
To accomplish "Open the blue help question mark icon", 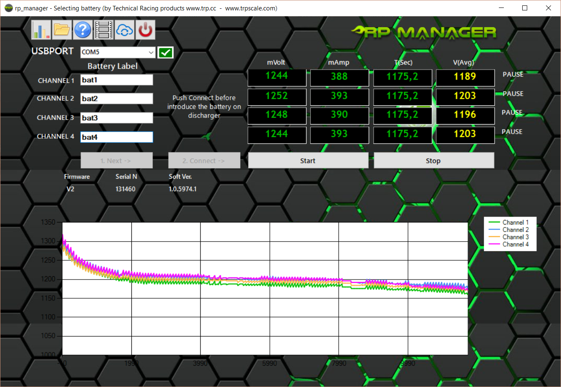I will [x=83, y=30].
